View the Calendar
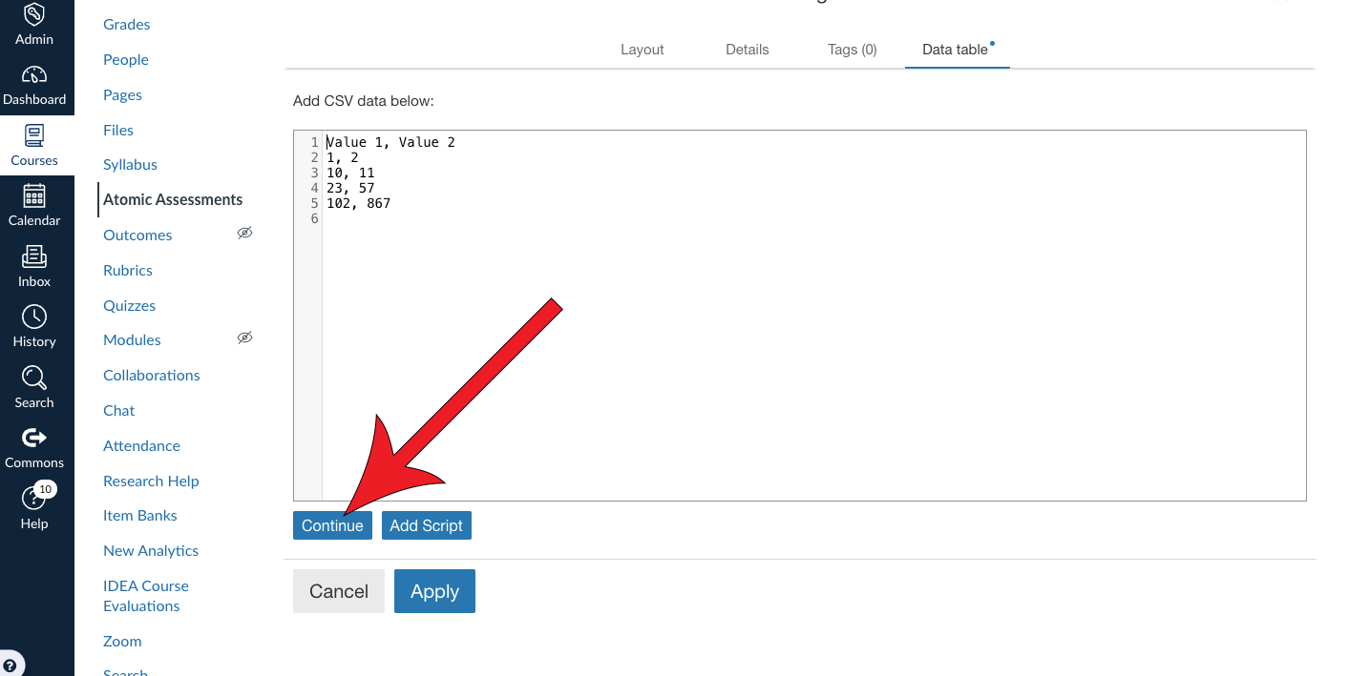The width and height of the screenshot is (1348, 676). (x=34, y=205)
